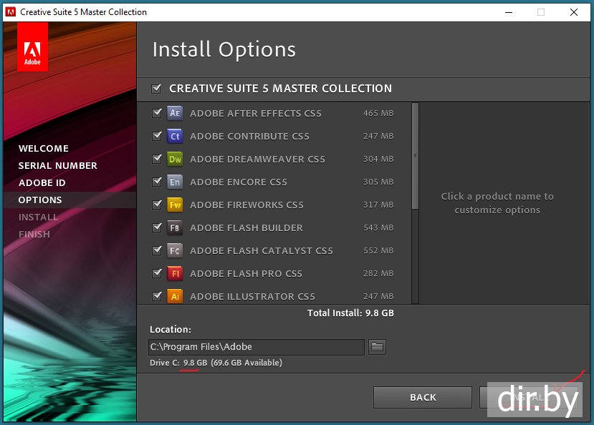Image resolution: width=594 pixels, height=425 pixels.
Task: Open the browse folder icon for location
Action: (x=377, y=347)
